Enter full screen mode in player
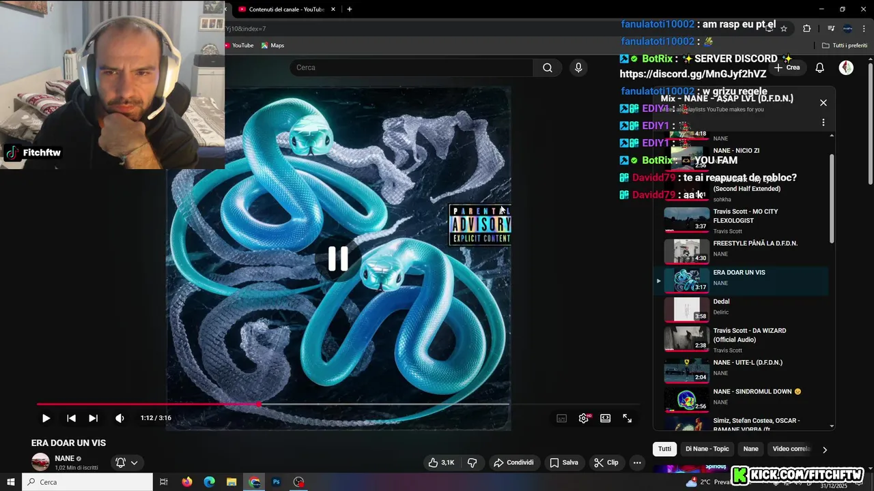 click(628, 418)
